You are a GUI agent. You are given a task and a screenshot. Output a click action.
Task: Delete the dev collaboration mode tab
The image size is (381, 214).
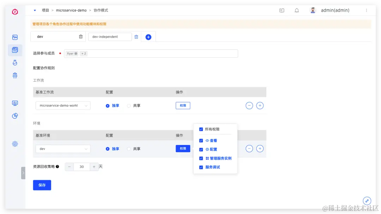(x=81, y=37)
